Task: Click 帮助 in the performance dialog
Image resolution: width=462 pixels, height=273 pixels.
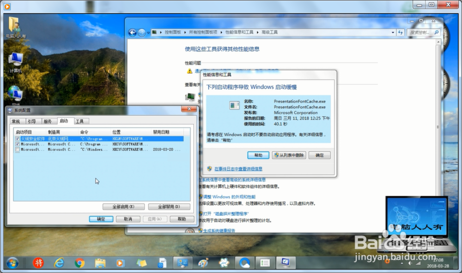Action: (x=258, y=155)
